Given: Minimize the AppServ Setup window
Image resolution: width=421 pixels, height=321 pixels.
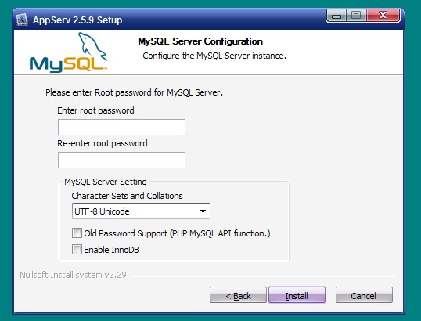Looking at the screenshot, I should 336,16.
